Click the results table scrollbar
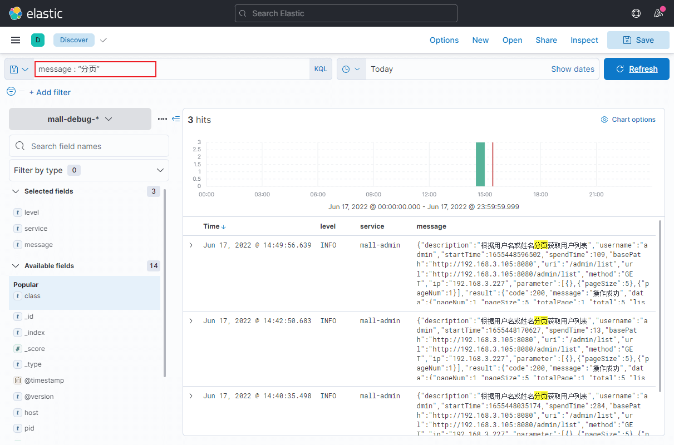674x445 pixels. click(660, 306)
